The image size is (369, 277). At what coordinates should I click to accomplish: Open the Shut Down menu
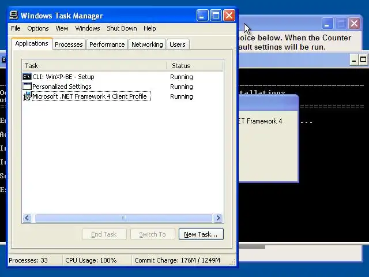pos(122,28)
